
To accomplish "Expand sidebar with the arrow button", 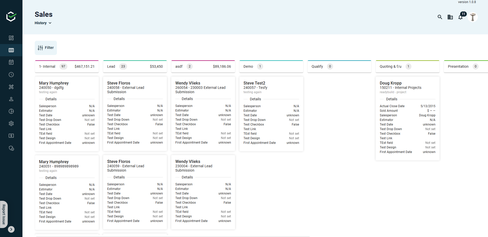I will tap(11, 229).
